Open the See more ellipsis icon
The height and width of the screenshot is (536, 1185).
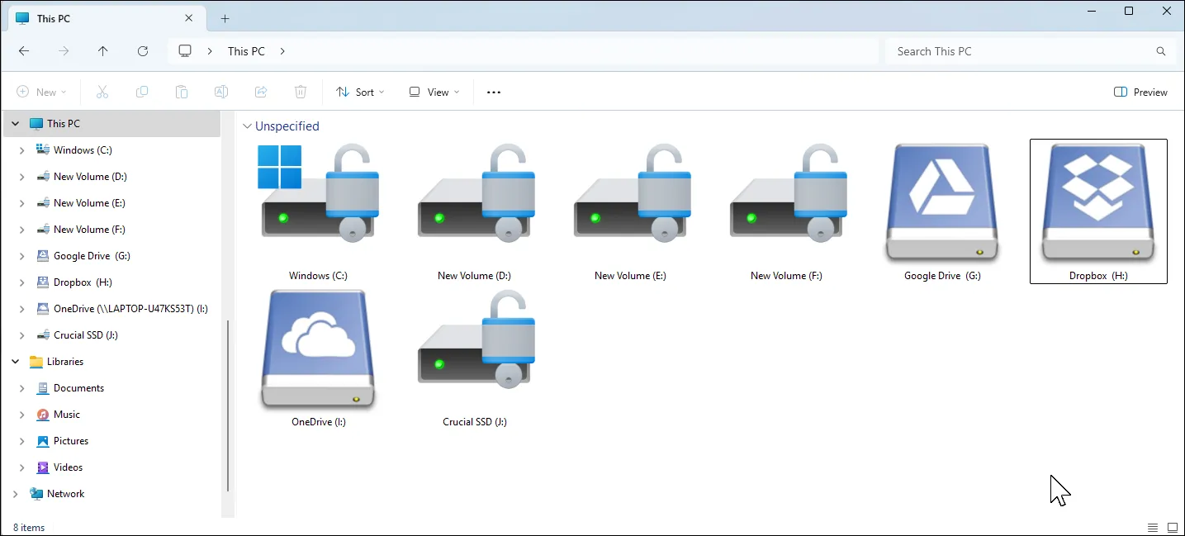coord(493,92)
